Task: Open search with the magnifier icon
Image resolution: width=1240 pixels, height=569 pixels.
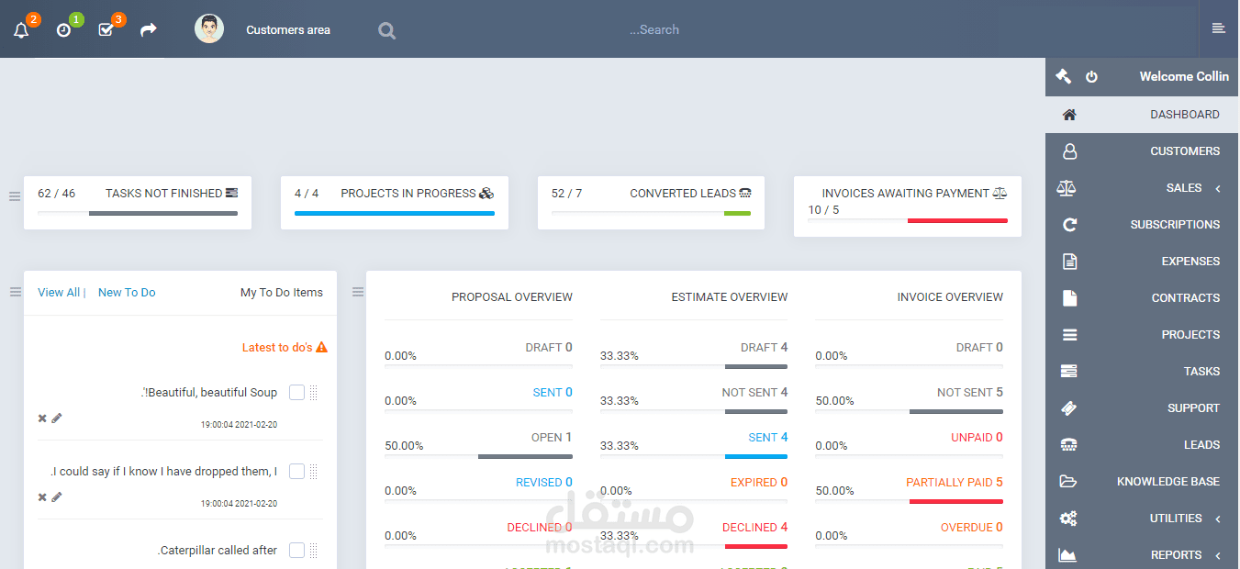Action: point(386,30)
